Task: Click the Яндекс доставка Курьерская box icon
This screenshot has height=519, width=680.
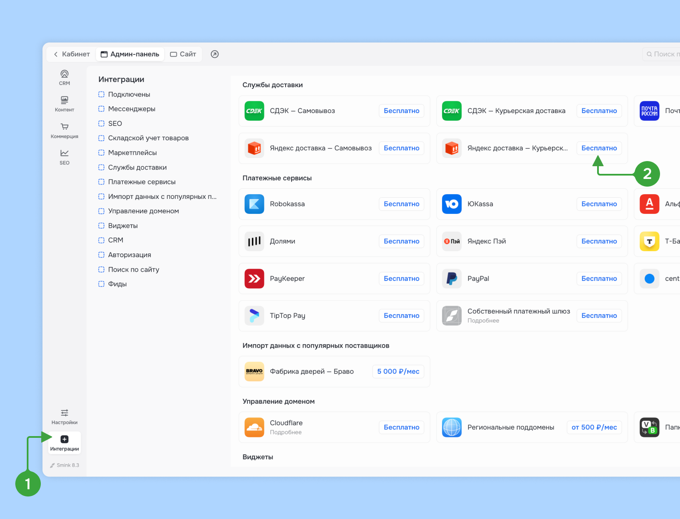Action: tap(452, 148)
